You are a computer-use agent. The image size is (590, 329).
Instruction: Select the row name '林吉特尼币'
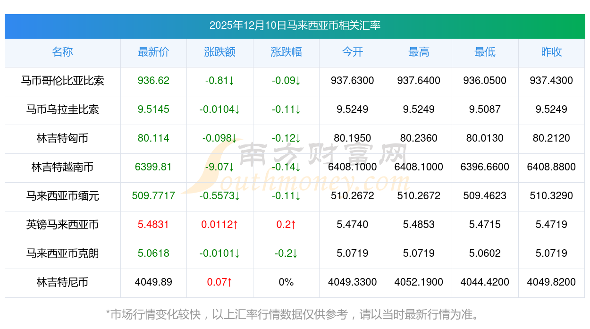tap(62, 282)
